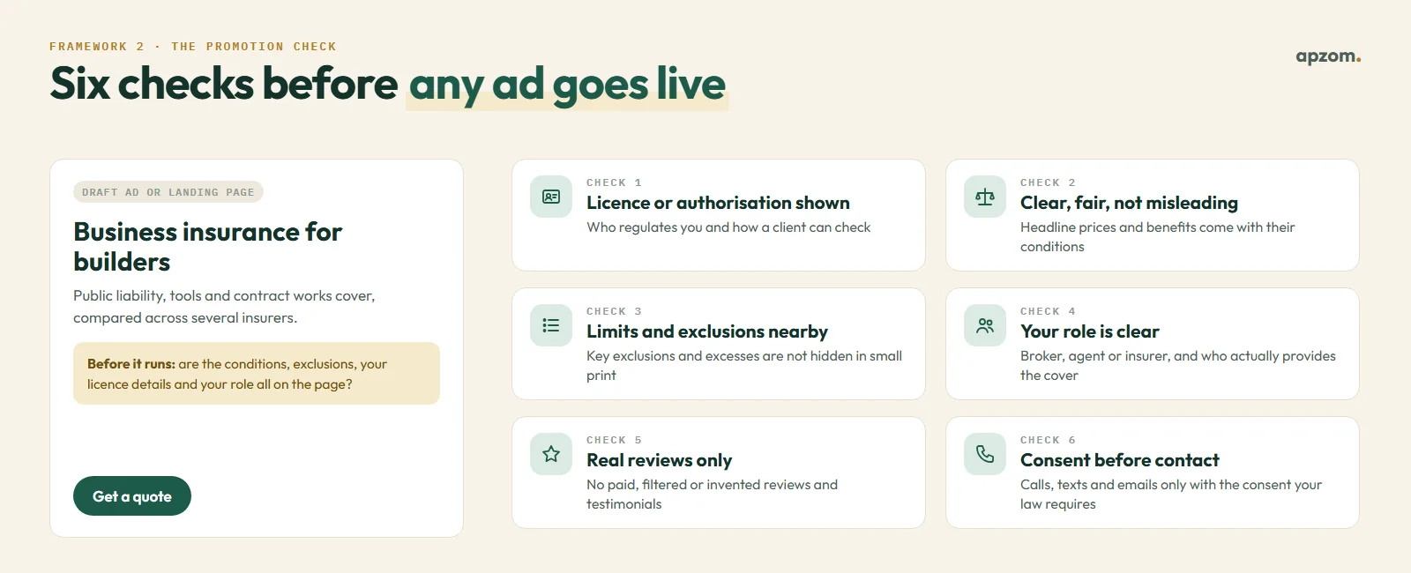Click 'Who regulates you and how a client can check'
Image resolution: width=1411 pixels, height=573 pixels.
click(728, 227)
